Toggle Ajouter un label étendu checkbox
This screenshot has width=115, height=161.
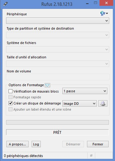10,109
